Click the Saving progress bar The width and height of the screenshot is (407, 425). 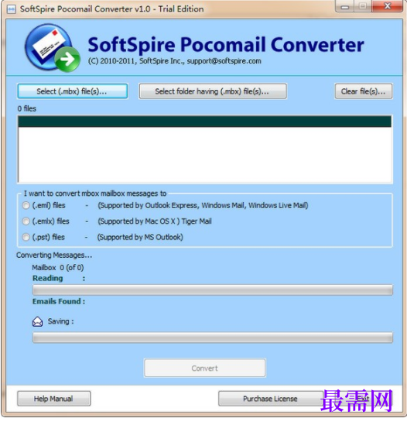213,338
